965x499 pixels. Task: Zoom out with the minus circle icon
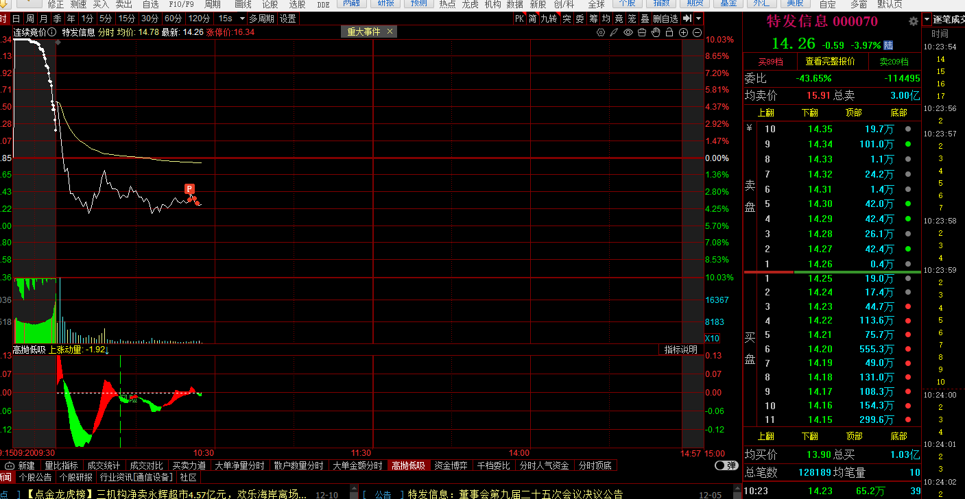[698, 32]
